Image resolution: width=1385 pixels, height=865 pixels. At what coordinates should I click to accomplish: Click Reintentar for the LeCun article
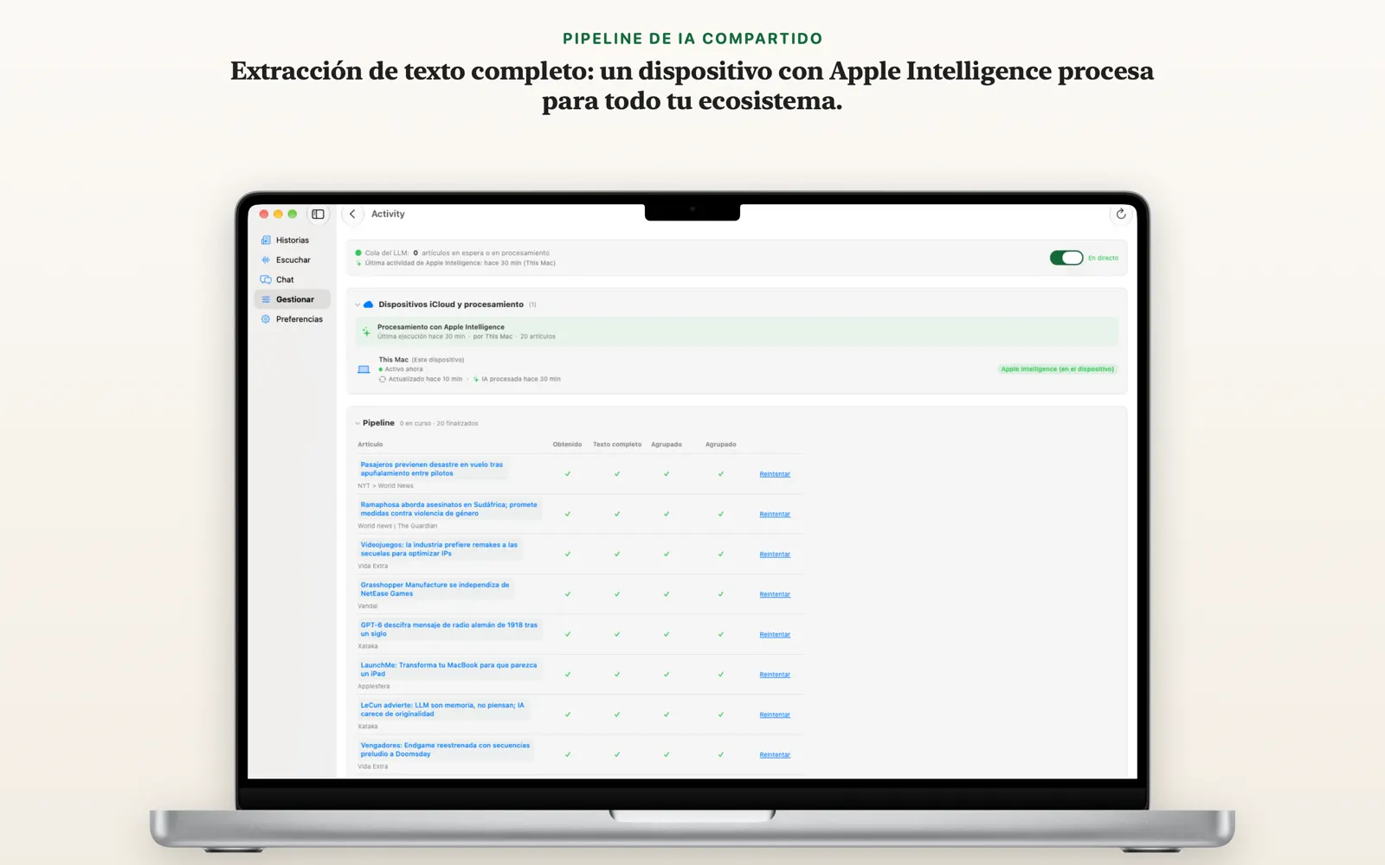click(x=775, y=714)
